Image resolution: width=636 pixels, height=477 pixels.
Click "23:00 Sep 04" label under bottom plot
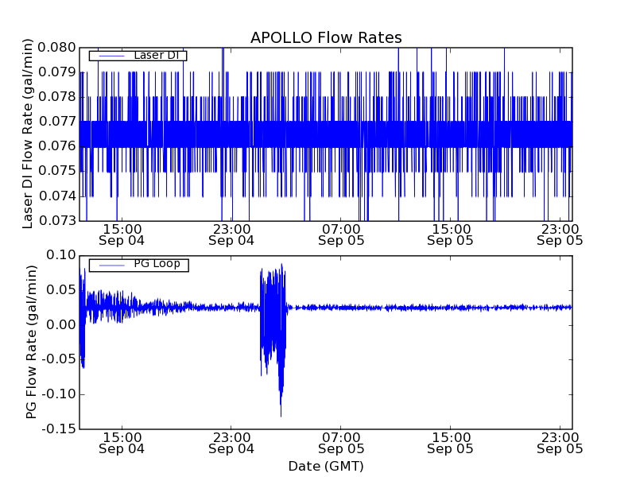click(x=231, y=443)
